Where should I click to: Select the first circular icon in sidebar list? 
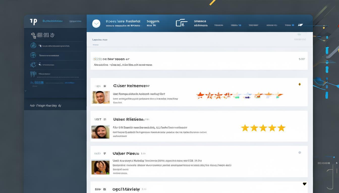pos(33,45)
